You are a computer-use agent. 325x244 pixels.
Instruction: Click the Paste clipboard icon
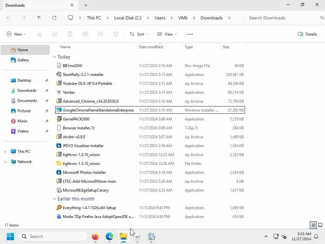(x=70, y=34)
